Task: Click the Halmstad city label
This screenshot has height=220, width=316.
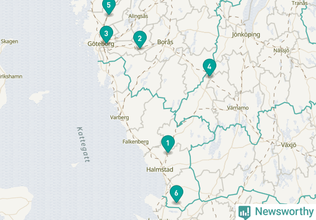Action: (160, 169)
